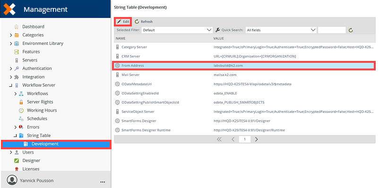Image resolution: width=379 pixels, height=188 pixels.
Task: Open the Dashboard icon in sidebar
Action: [x=17, y=26]
